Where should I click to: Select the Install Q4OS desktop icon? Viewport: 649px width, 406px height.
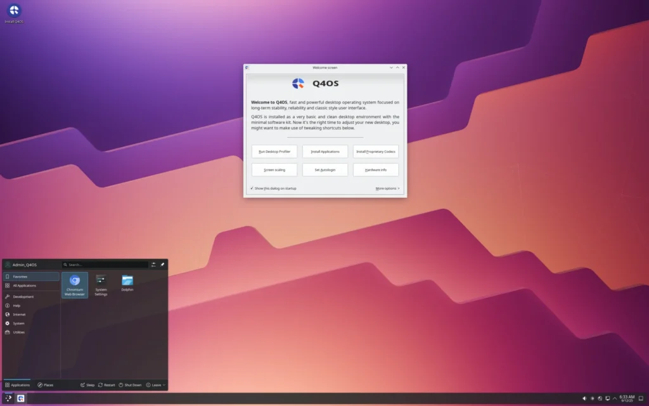coord(14,11)
